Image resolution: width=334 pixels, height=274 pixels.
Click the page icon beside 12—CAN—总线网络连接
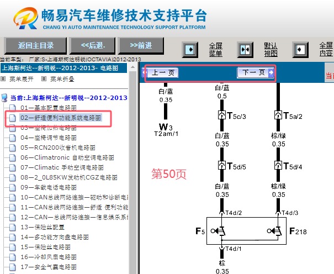coord(13,217)
